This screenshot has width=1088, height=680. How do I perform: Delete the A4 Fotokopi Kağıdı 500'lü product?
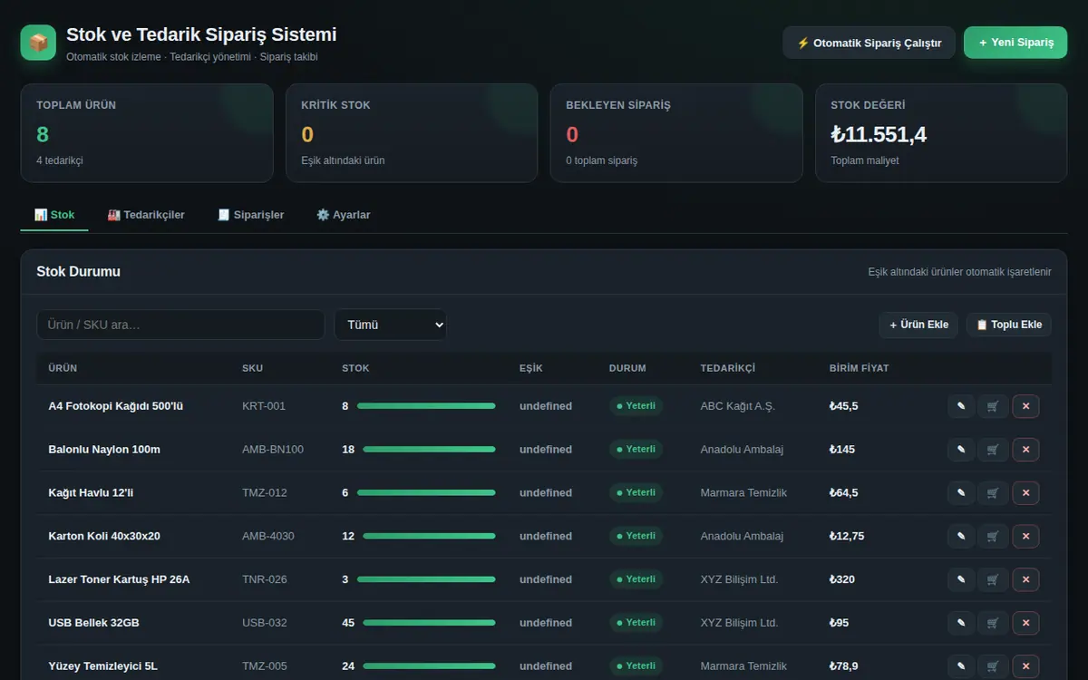[x=1025, y=406]
